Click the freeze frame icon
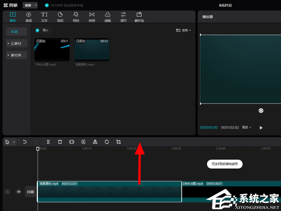 (72, 142)
